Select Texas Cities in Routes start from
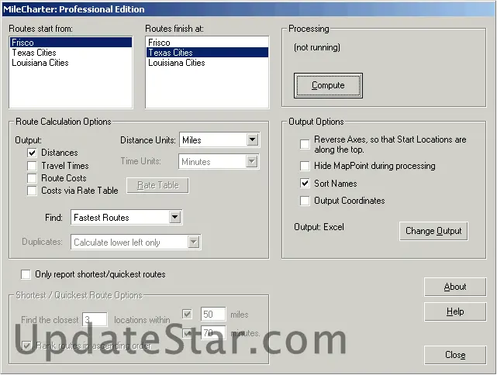497x375 pixels. point(71,53)
